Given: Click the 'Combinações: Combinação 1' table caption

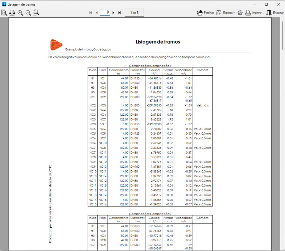Looking at the screenshot, I should tap(150, 66).
